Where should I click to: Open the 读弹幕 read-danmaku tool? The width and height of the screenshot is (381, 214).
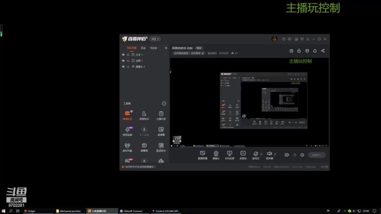tap(161, 131)
